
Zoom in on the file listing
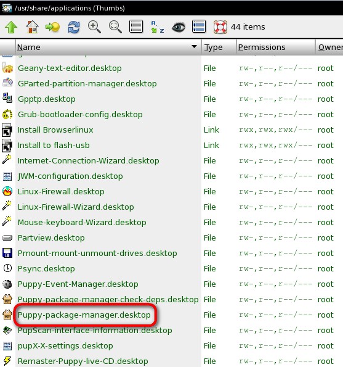94,27
